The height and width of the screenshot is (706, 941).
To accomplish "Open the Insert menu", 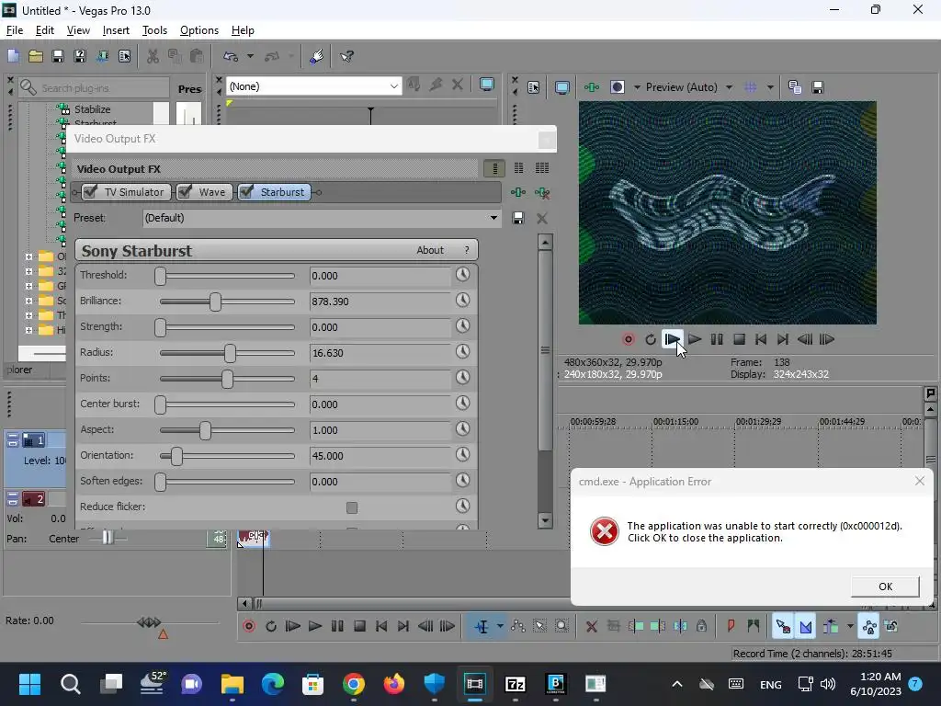I will (x=116, y=30).
